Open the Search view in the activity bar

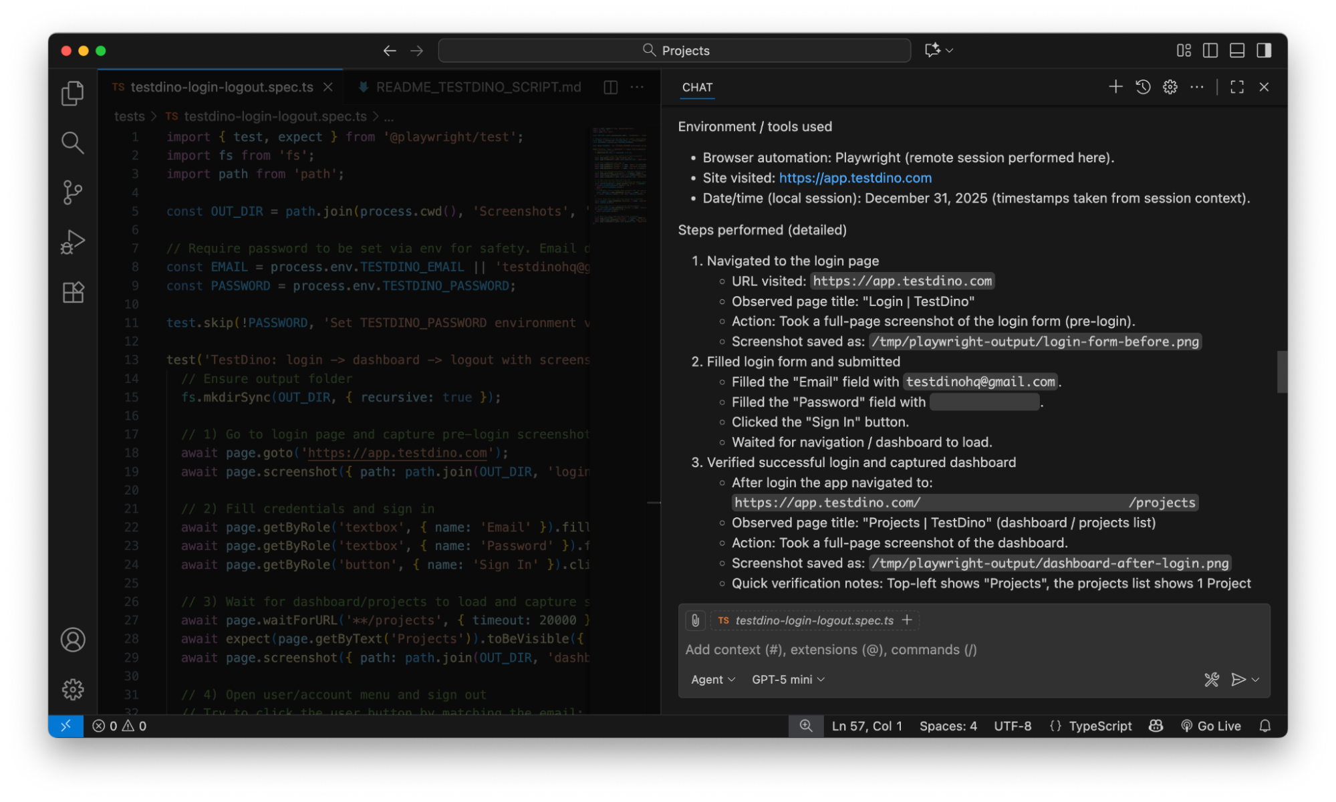(x=72, y=142)
